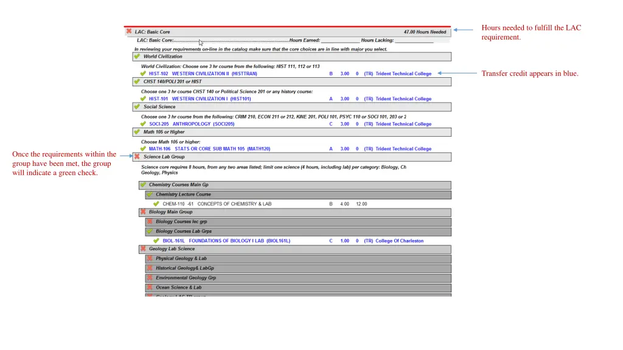Image resolution: width=623 pixels, height=350 pixels.
Task: Select the Chemistry Lecture Course subgroup
Action: pyautogui.click(x=298, y=195)
